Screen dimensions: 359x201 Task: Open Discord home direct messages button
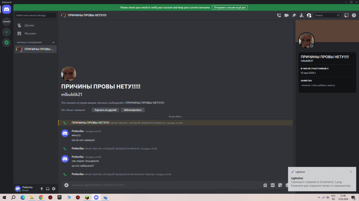click(6, 9)
